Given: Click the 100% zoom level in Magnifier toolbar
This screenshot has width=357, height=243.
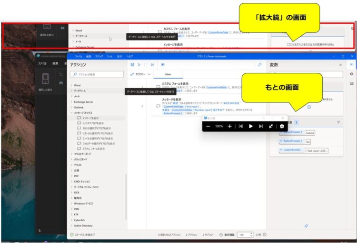Looking at the screenshot, I should click(x=219, y=126).
